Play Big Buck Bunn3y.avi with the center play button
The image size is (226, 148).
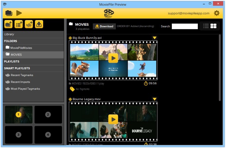pos(113,58)
